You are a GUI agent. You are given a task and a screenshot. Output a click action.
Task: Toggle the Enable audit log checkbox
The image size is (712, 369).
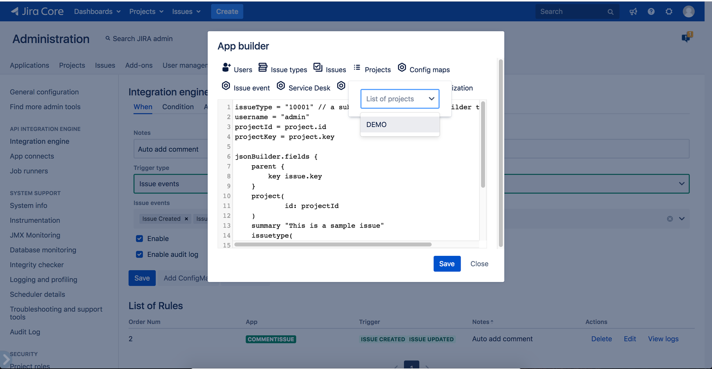(x=140, y=255)
